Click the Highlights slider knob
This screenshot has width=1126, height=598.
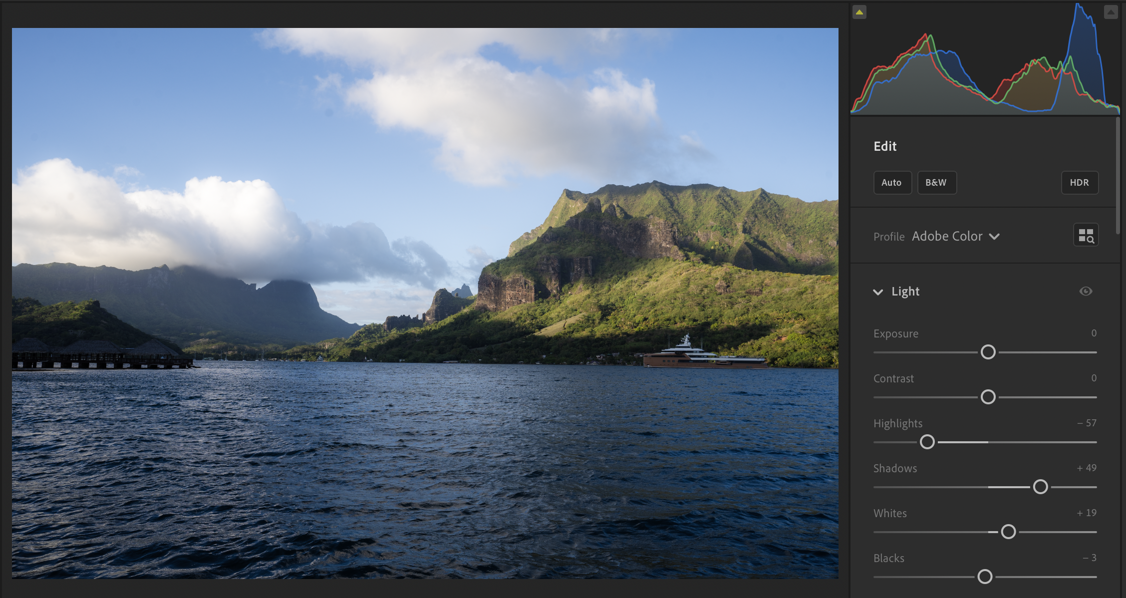click(927, 442)
